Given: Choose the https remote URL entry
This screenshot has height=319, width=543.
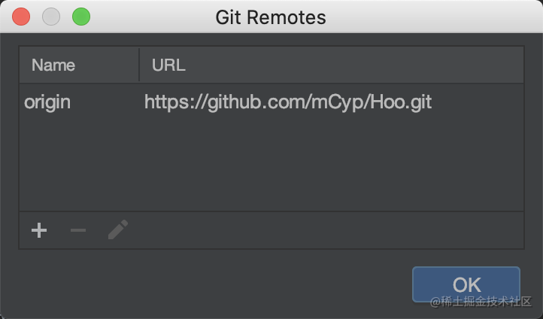Looking at the screenshot, I should click(x=288, y=102).
